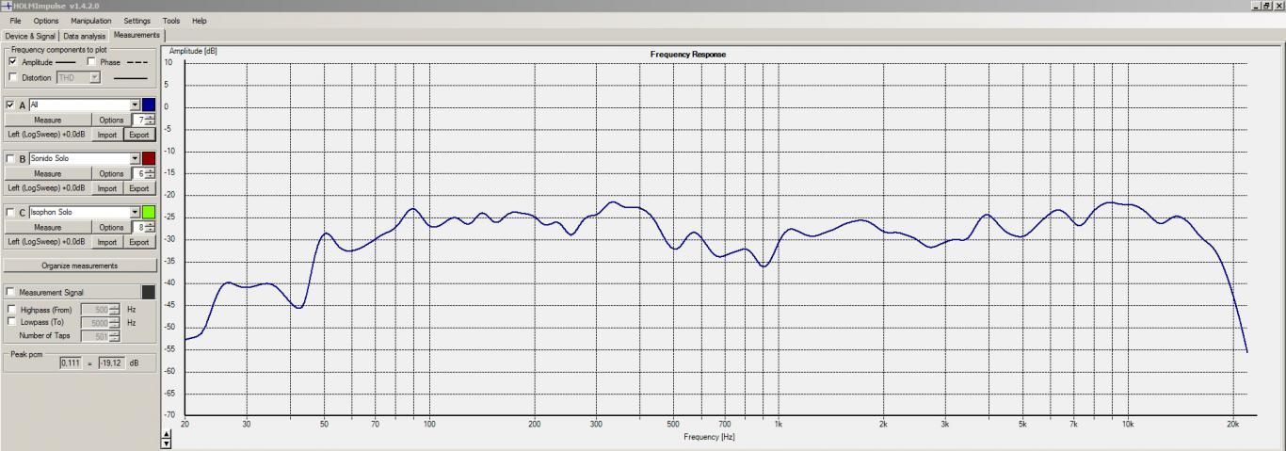
Task: Select the Measurements tab
Action: (x=137, y=35)
